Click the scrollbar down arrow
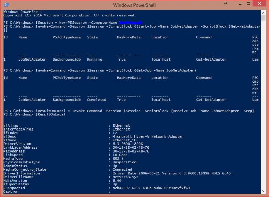This screenshot has width=269, height=197. pos(263,191)
